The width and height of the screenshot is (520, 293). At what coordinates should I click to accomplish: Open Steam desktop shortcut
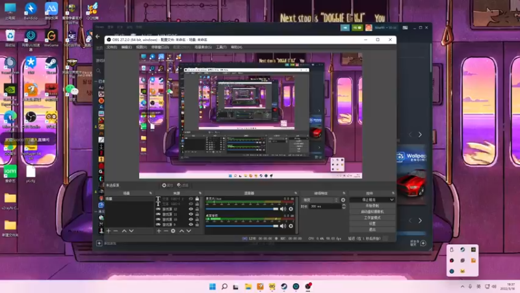coord(51,65)
